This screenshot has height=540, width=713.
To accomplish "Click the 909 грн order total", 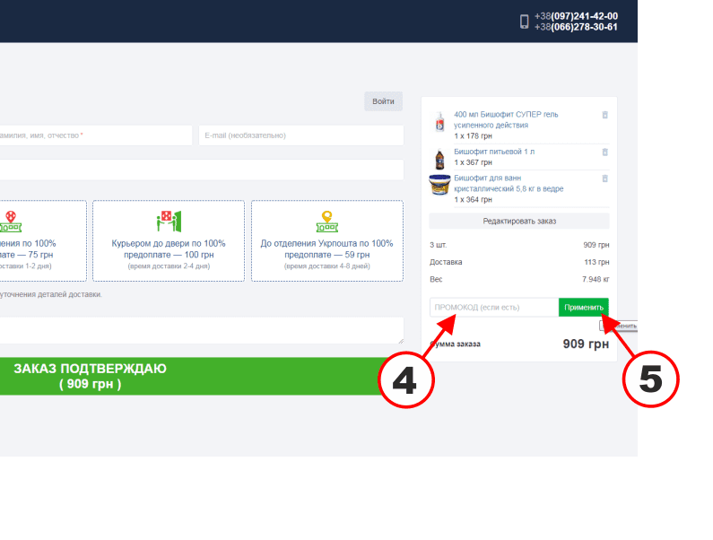I will (x=586, y=344).
